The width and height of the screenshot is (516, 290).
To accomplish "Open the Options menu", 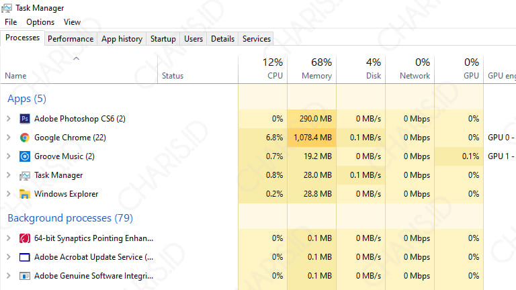I will pyautogui.click(x=40, y=22).
